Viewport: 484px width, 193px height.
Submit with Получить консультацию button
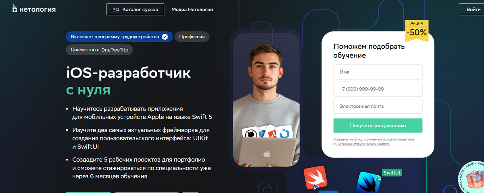pyautogui.click(x=378, y=125)
